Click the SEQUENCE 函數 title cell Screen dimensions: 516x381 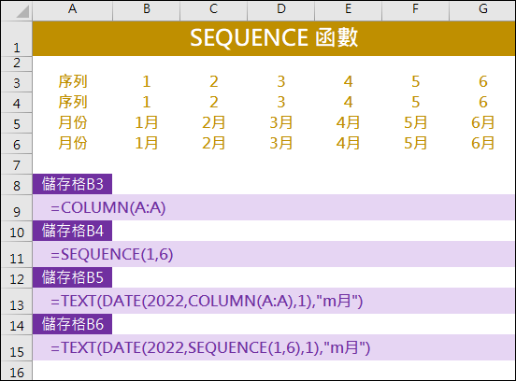click(x=274, y=39)
